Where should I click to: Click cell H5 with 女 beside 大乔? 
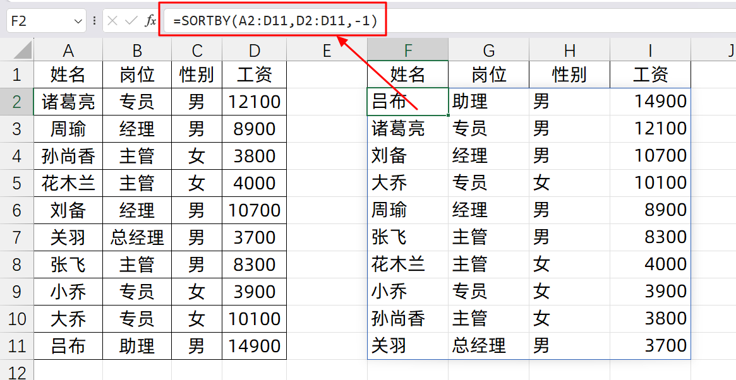coord(569,183)
